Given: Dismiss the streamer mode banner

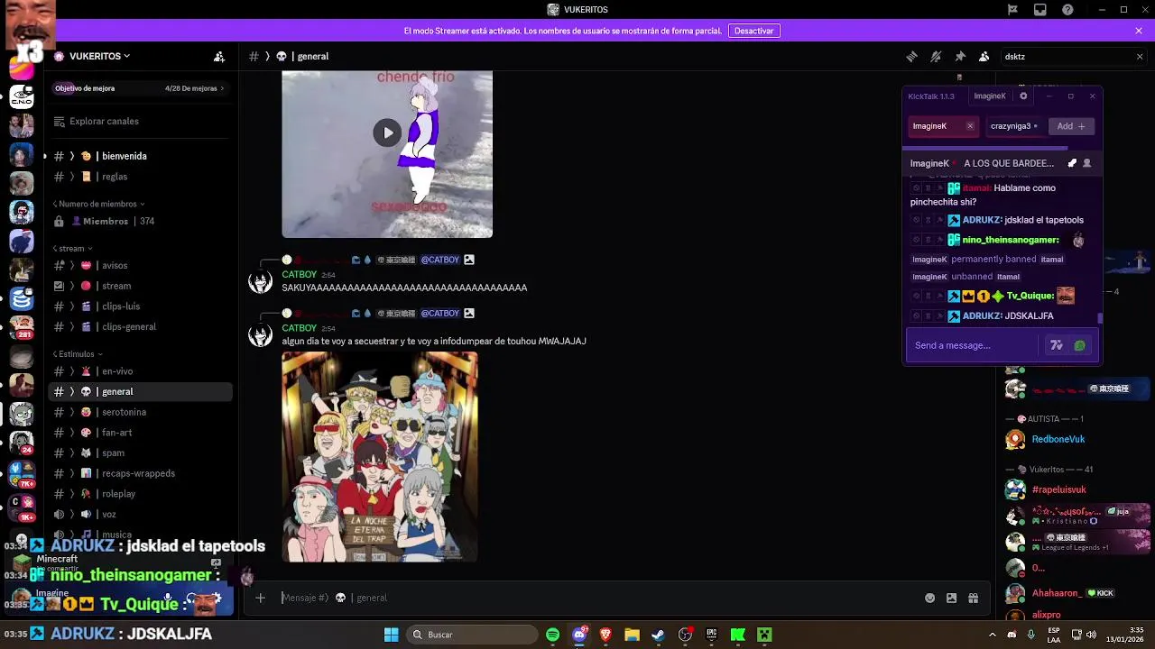Looking at the screenshot, I should point(1139,31).
